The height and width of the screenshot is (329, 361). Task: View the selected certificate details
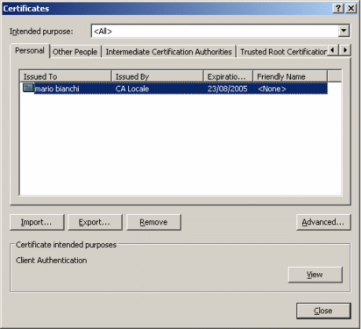point(315,275)
